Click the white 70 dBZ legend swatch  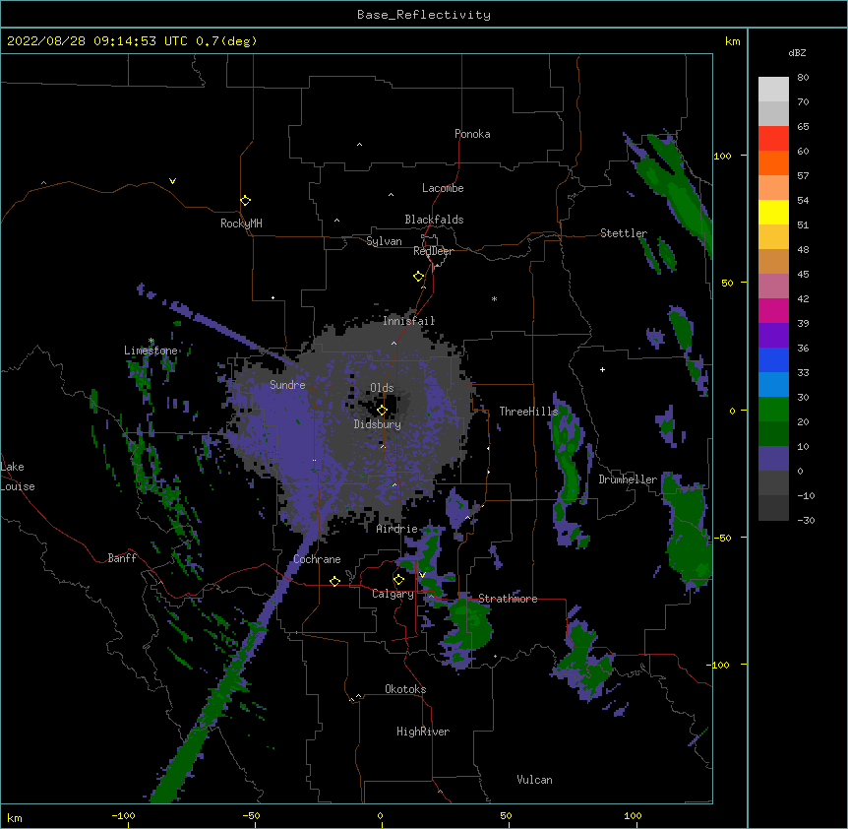point(773,90)
